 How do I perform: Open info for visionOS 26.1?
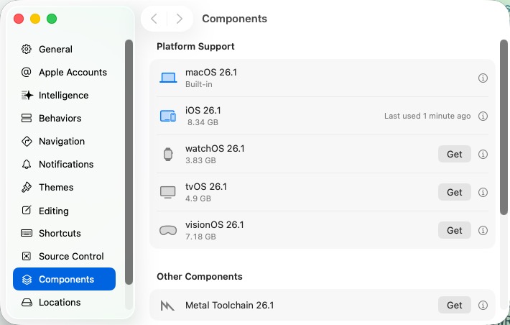coord(483,230)
